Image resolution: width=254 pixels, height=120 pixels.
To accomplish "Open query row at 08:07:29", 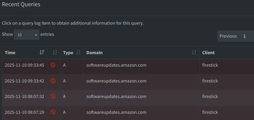I will click(24, 112).
